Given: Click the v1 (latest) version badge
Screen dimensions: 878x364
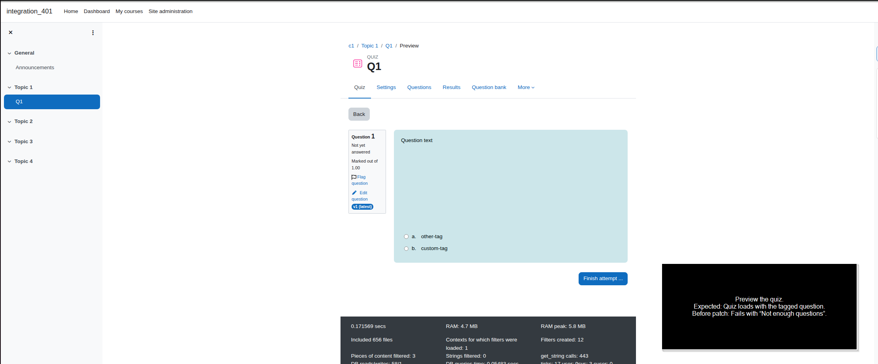Looking at the screenshot, I should tap(362, 207).
